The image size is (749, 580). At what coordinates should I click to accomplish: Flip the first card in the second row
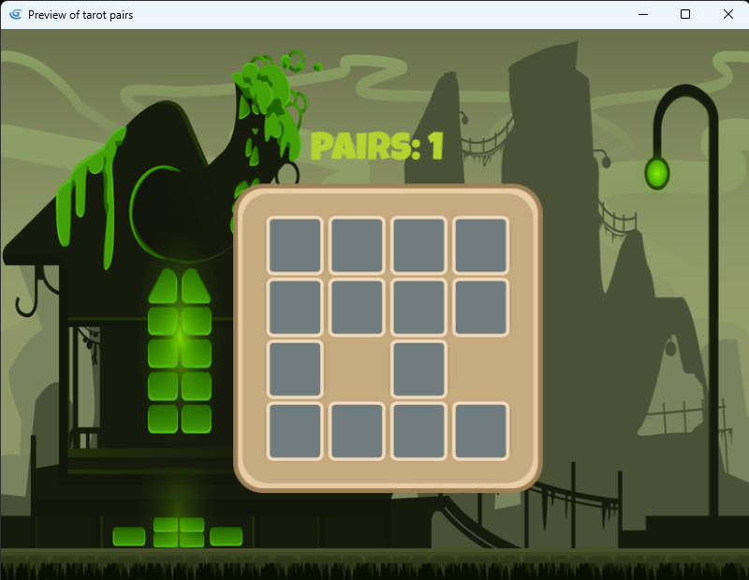[x=295, y=308]
